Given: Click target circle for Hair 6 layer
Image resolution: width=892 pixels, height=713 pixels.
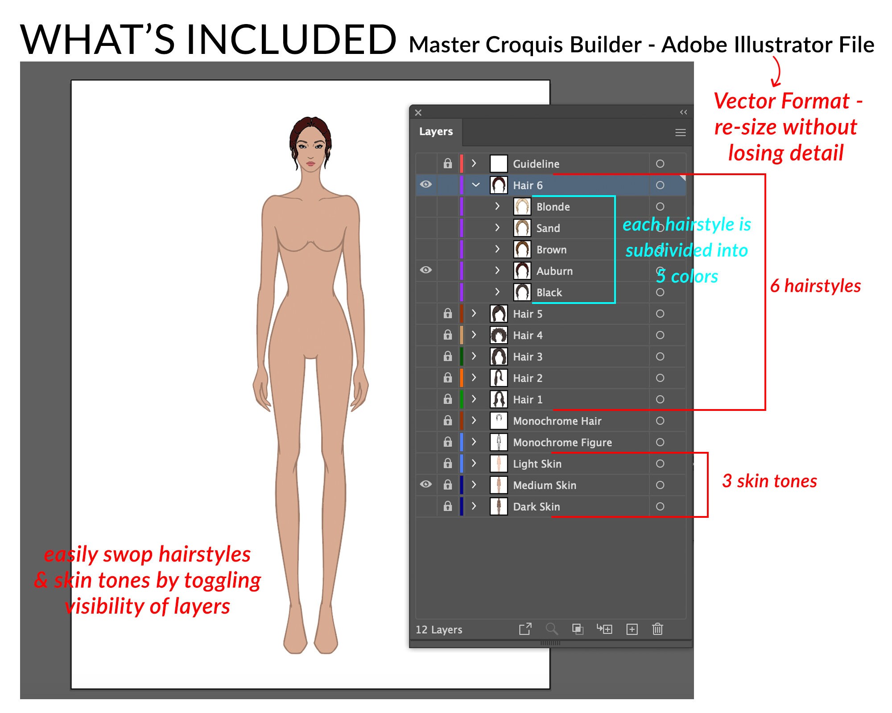Looking at the screenshot, I should [x=660, y=185].
